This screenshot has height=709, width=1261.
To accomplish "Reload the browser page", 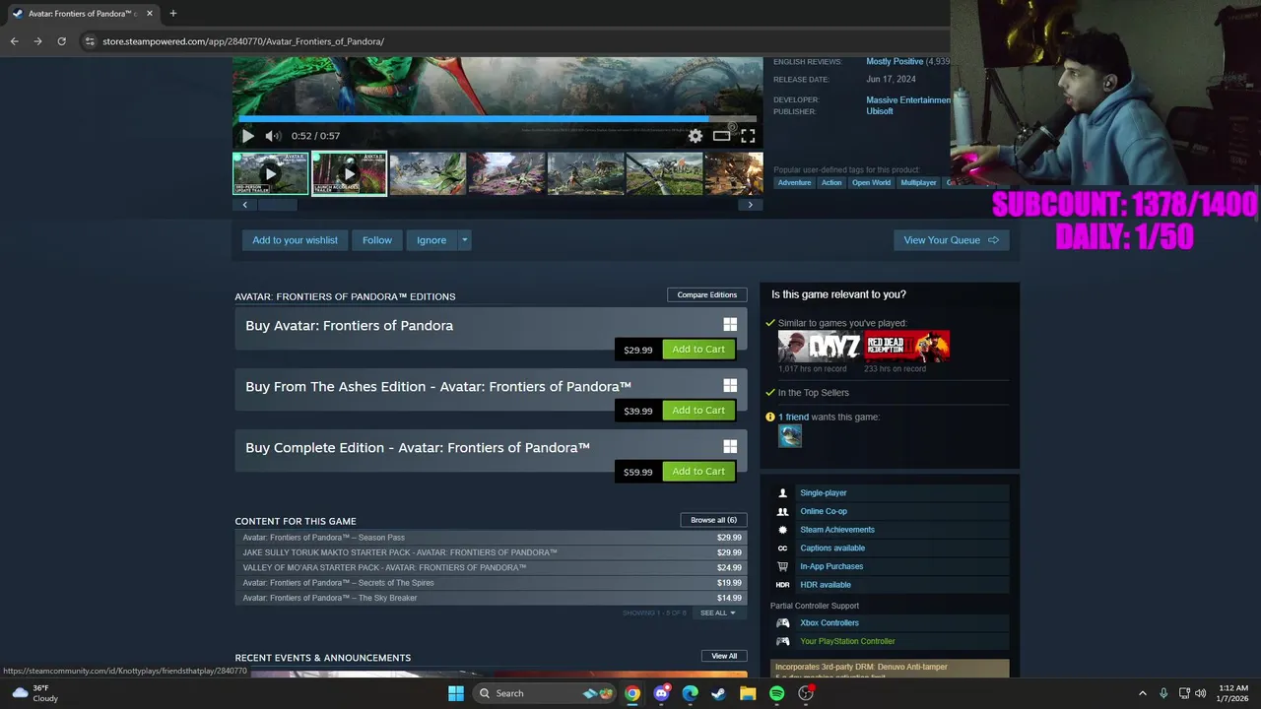I will pos(61,41).
